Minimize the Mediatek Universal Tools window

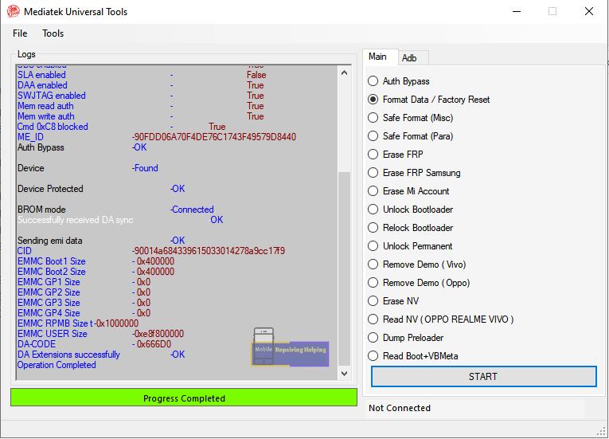[x=517, y=11]
